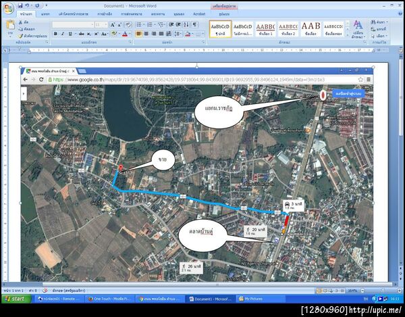The height and width of the screenshot is (317, 405).
Task: Activate the Format Painter brush
Action: 33,36
